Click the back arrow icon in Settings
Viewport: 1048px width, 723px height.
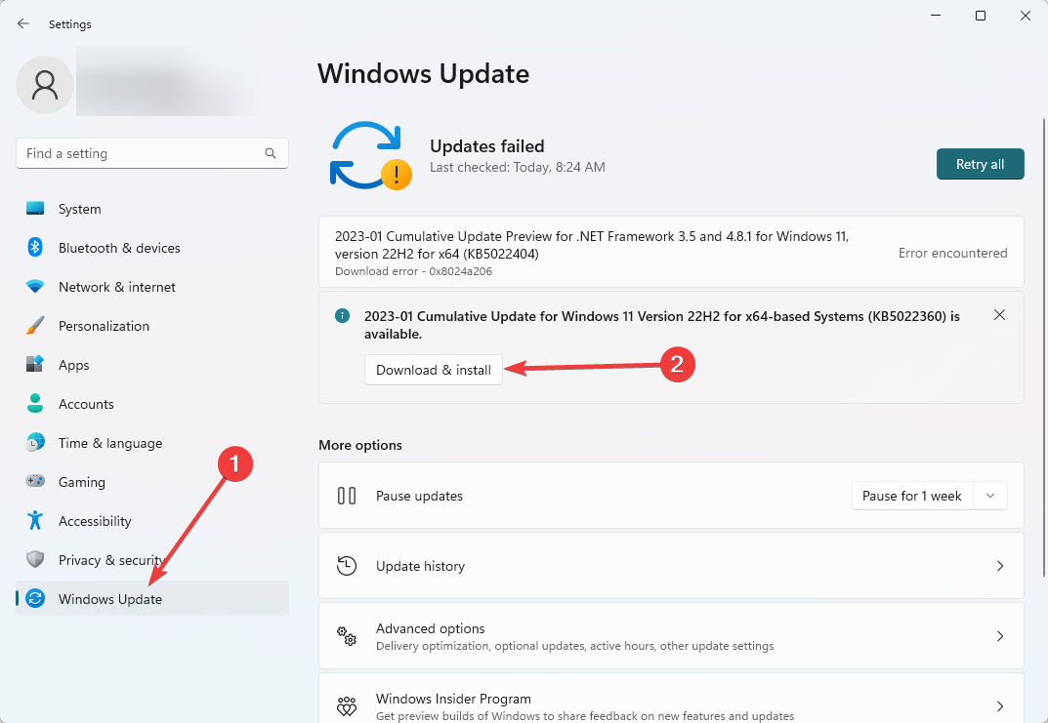pos(23,24)
